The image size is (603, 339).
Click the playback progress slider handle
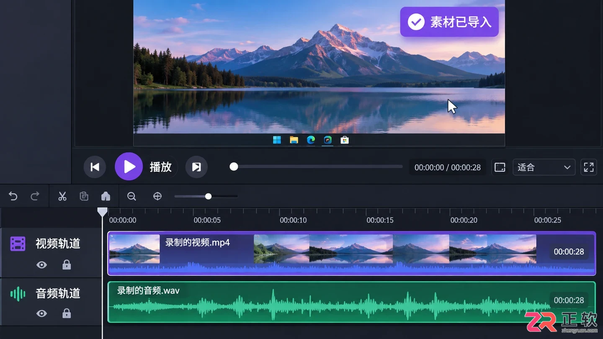coord(234,167)
